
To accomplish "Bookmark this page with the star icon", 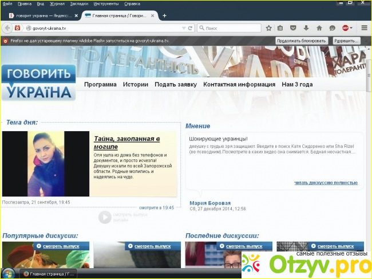I will (268, 27).
